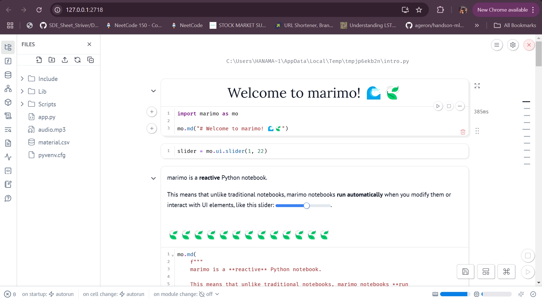Collapse the Welcome to marimo cell code

coord(153,91)
